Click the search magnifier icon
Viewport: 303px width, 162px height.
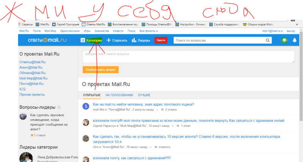coord(268,40)
